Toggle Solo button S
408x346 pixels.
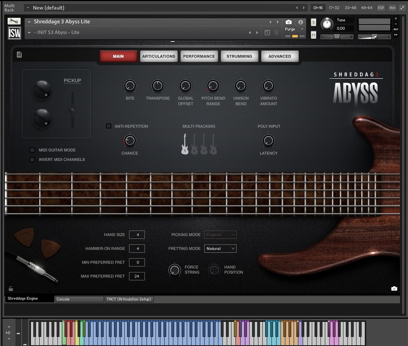pos(313,22)
